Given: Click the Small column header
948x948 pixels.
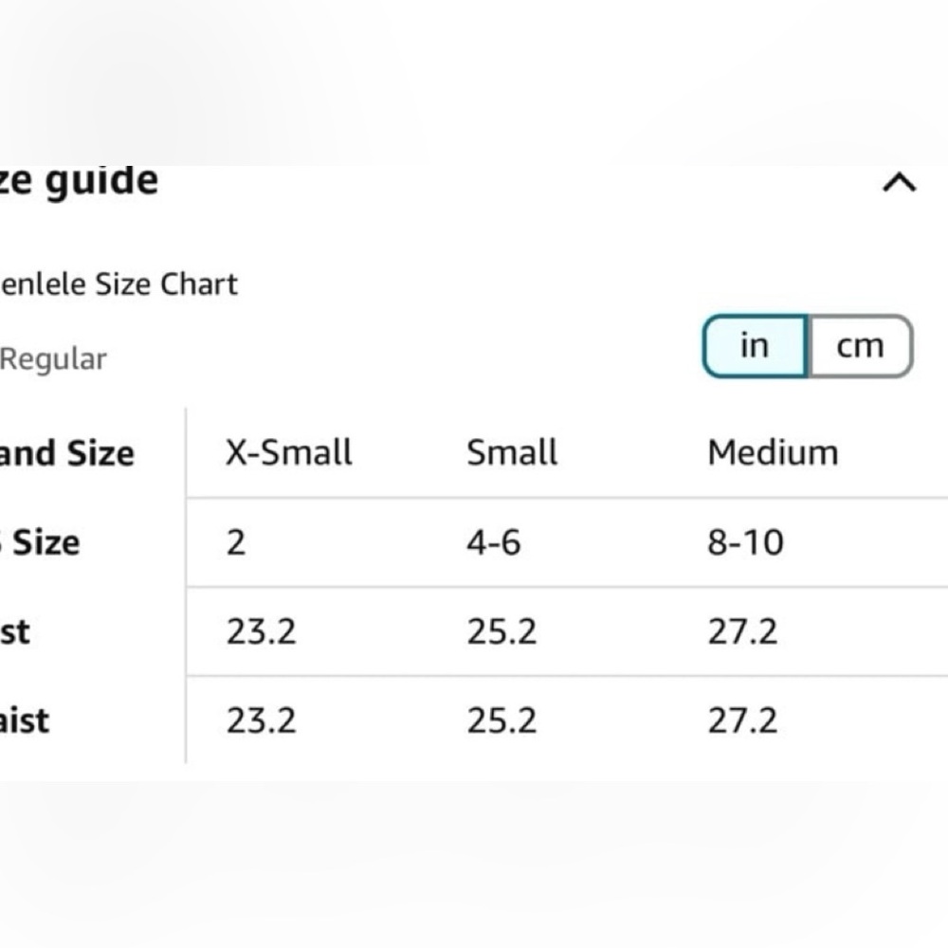Looking at the screenshot, I should (512, 452).
